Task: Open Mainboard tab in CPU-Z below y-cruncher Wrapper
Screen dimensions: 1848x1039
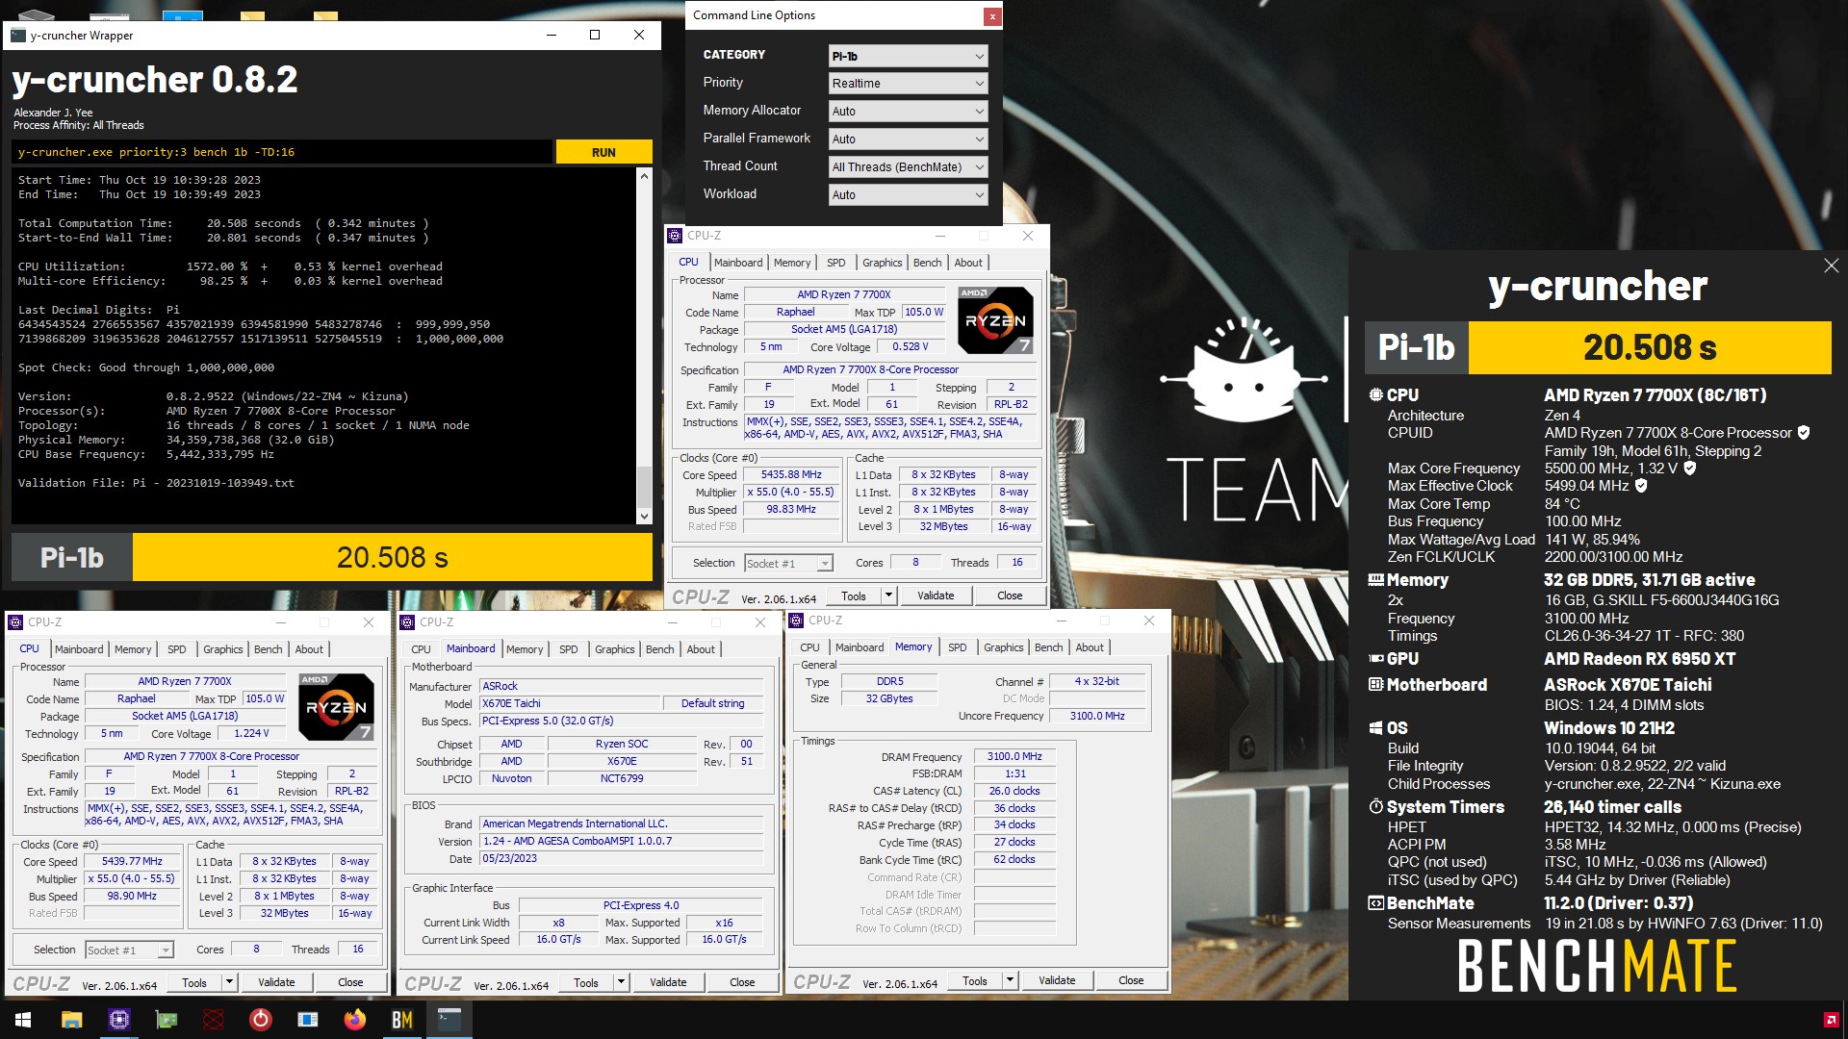Action: point(79,649)
